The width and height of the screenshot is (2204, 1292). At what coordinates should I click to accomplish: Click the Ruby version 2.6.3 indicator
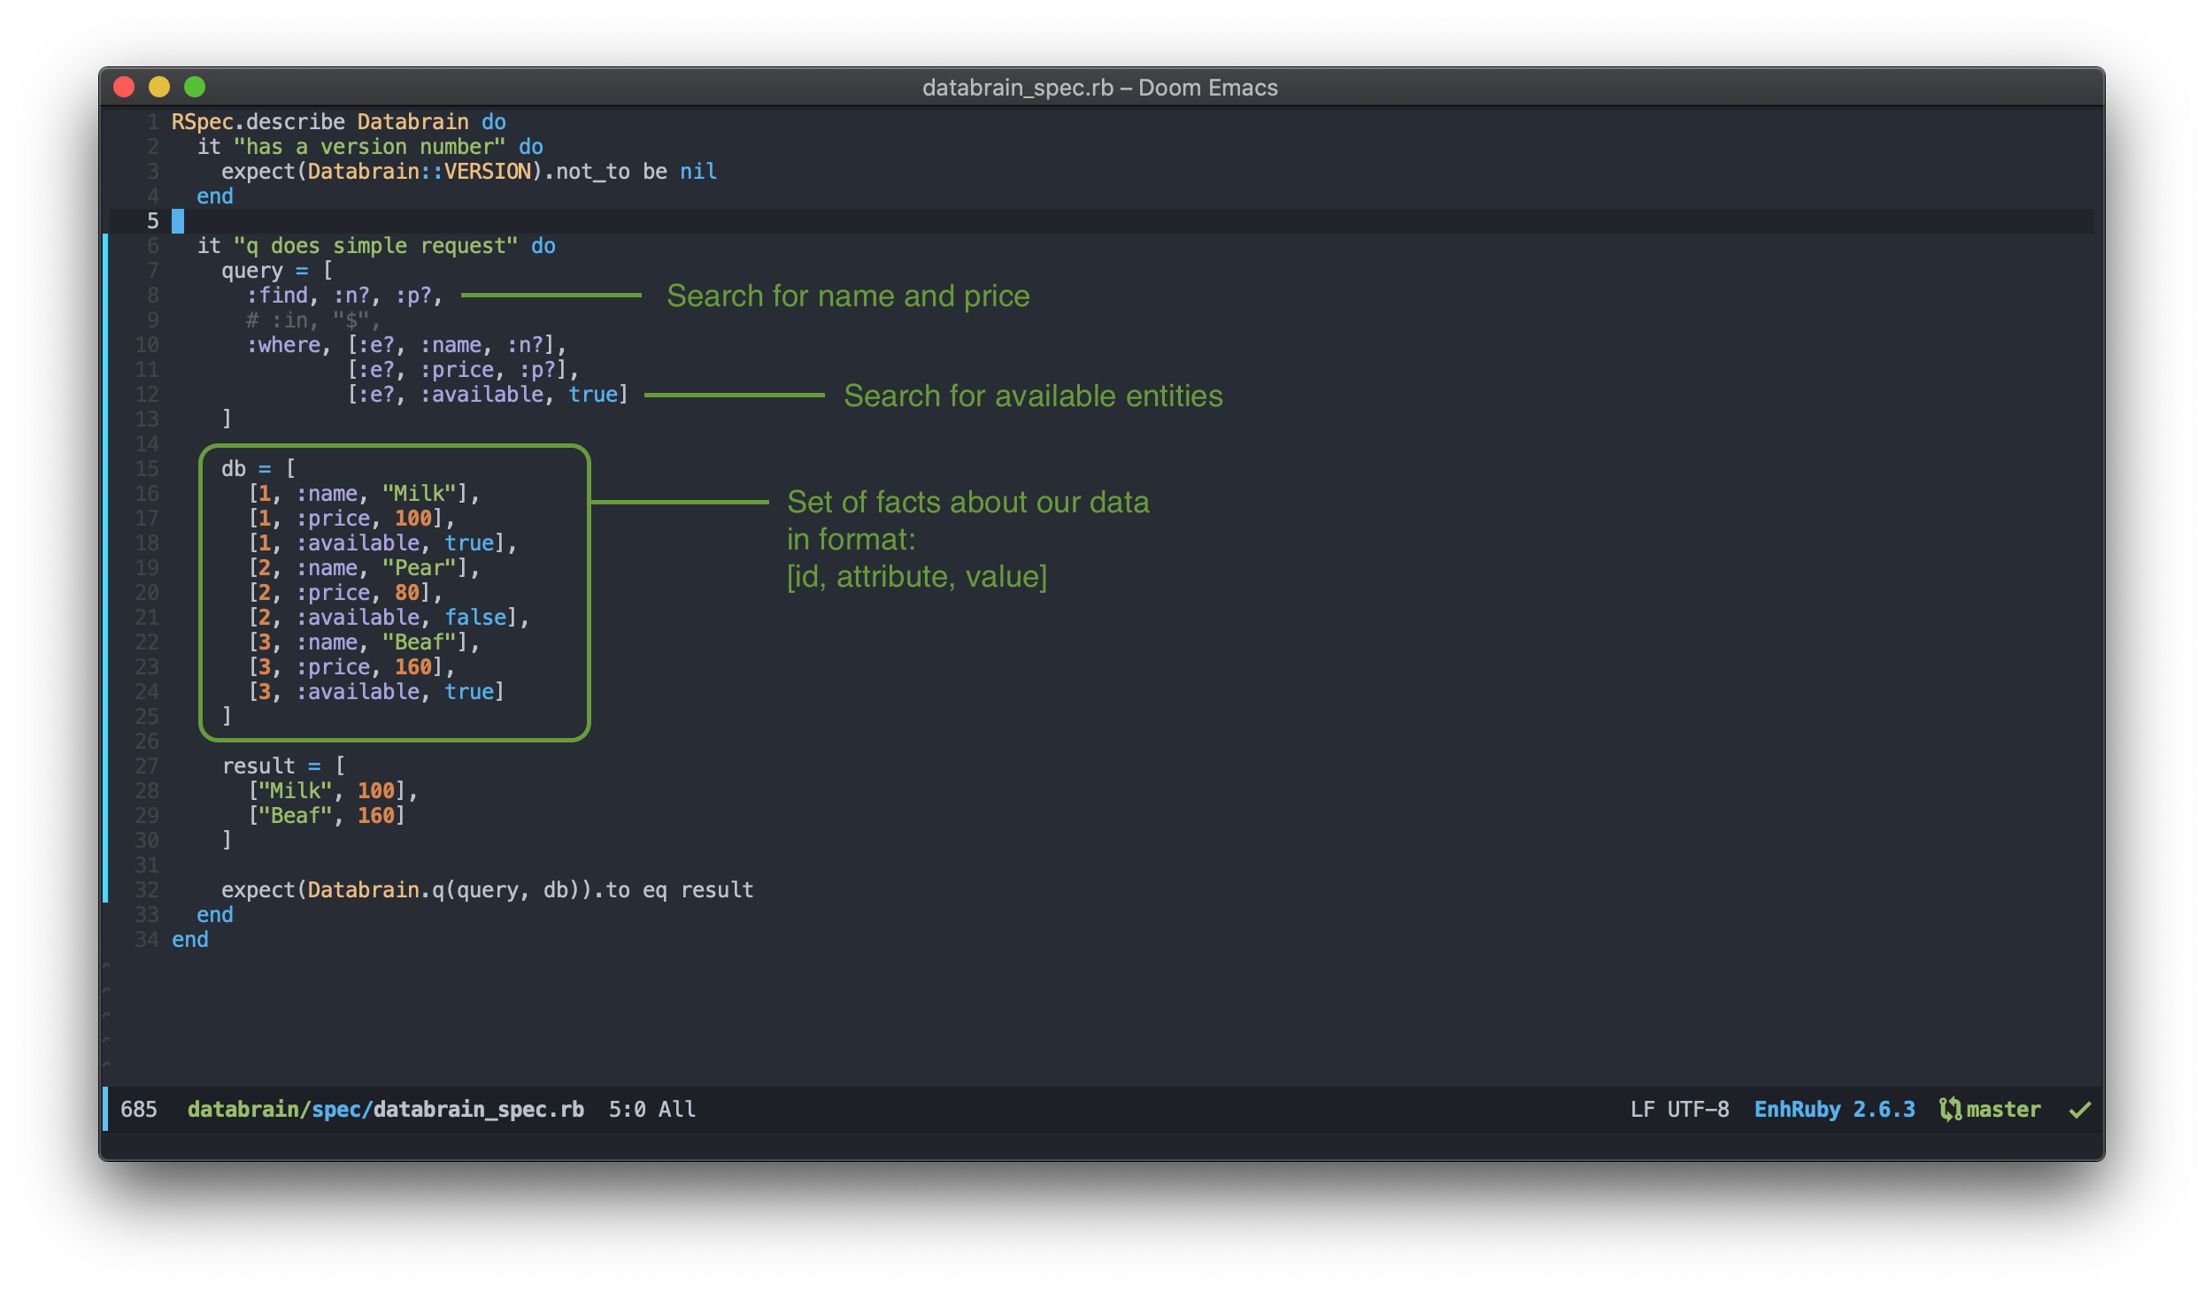pos(1884,1109)
